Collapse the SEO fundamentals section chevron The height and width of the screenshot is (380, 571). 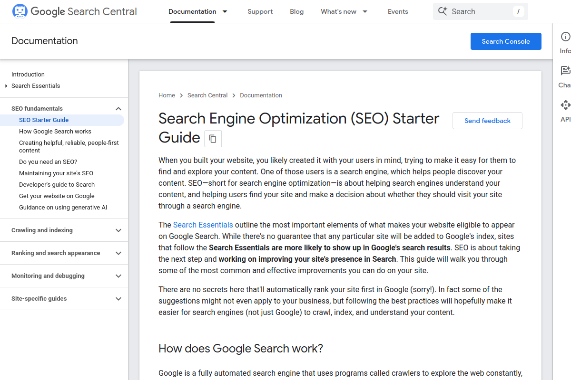click(x=118, y=109)
